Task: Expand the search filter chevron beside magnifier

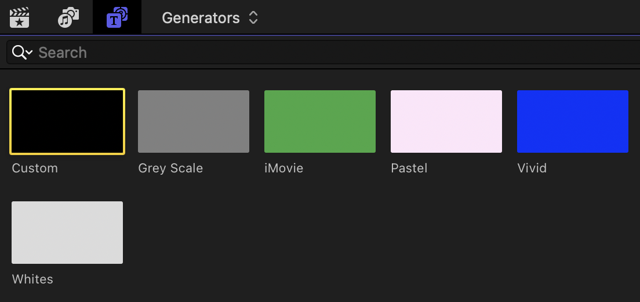Action: click(x=29, y=53)
